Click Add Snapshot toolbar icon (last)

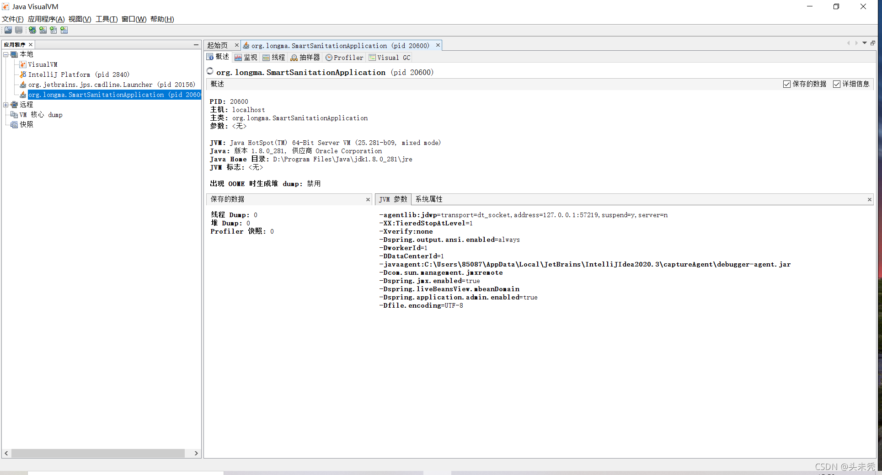click(x=64, y=30)
